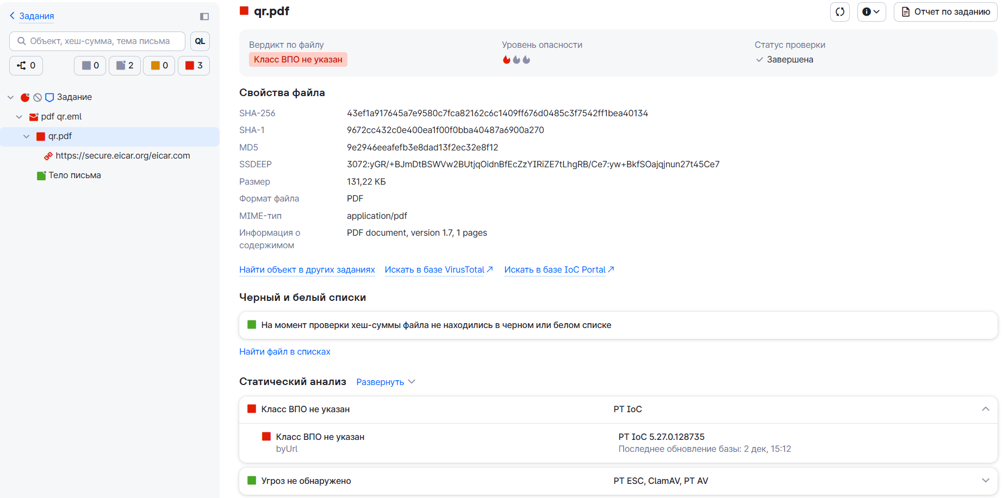Toggle the orange filter showing 0
The image size is (1002, 498).
(x=159, y=66)
